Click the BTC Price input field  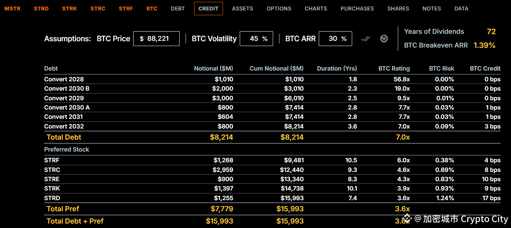156,39
